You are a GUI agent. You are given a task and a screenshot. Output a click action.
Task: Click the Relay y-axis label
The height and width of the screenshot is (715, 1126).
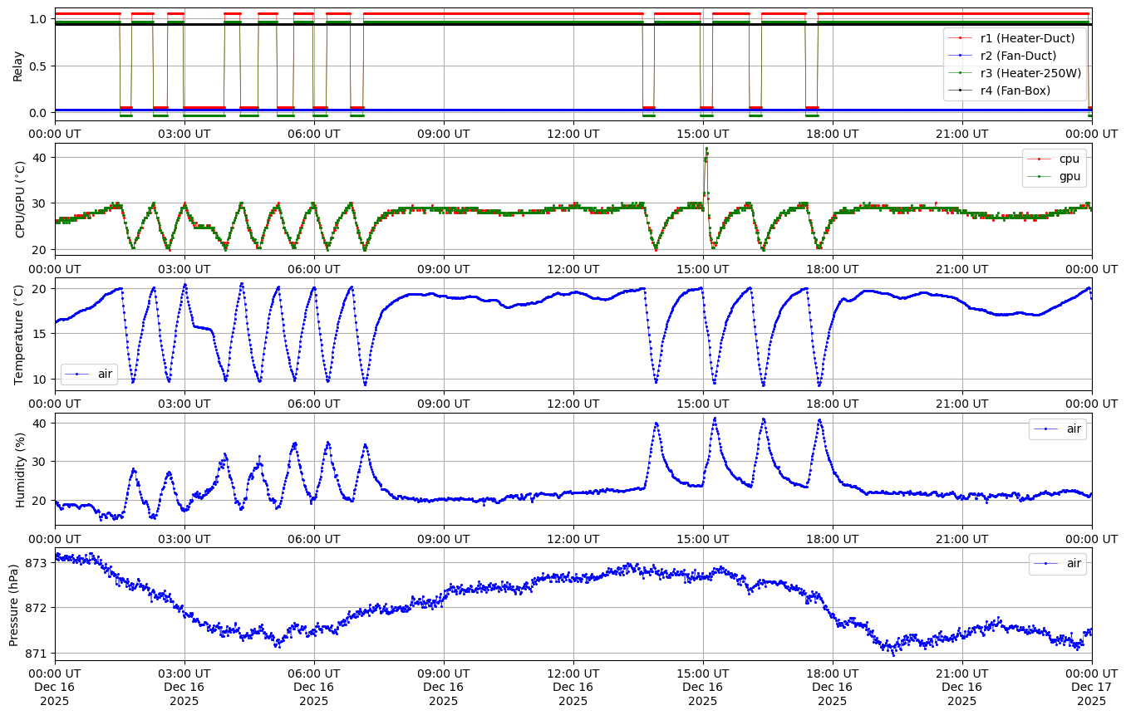18,65
